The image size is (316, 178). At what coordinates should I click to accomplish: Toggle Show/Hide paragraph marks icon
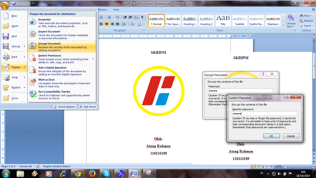(x=142, y=17)
